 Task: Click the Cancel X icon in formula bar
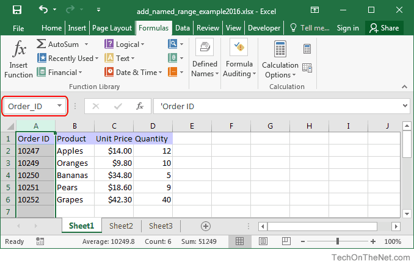pos(96,106)
